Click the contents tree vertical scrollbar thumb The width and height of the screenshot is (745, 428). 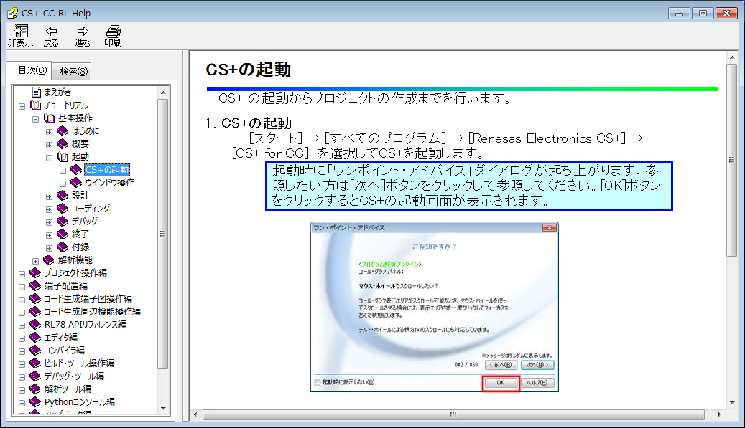[x=162, y=234]
